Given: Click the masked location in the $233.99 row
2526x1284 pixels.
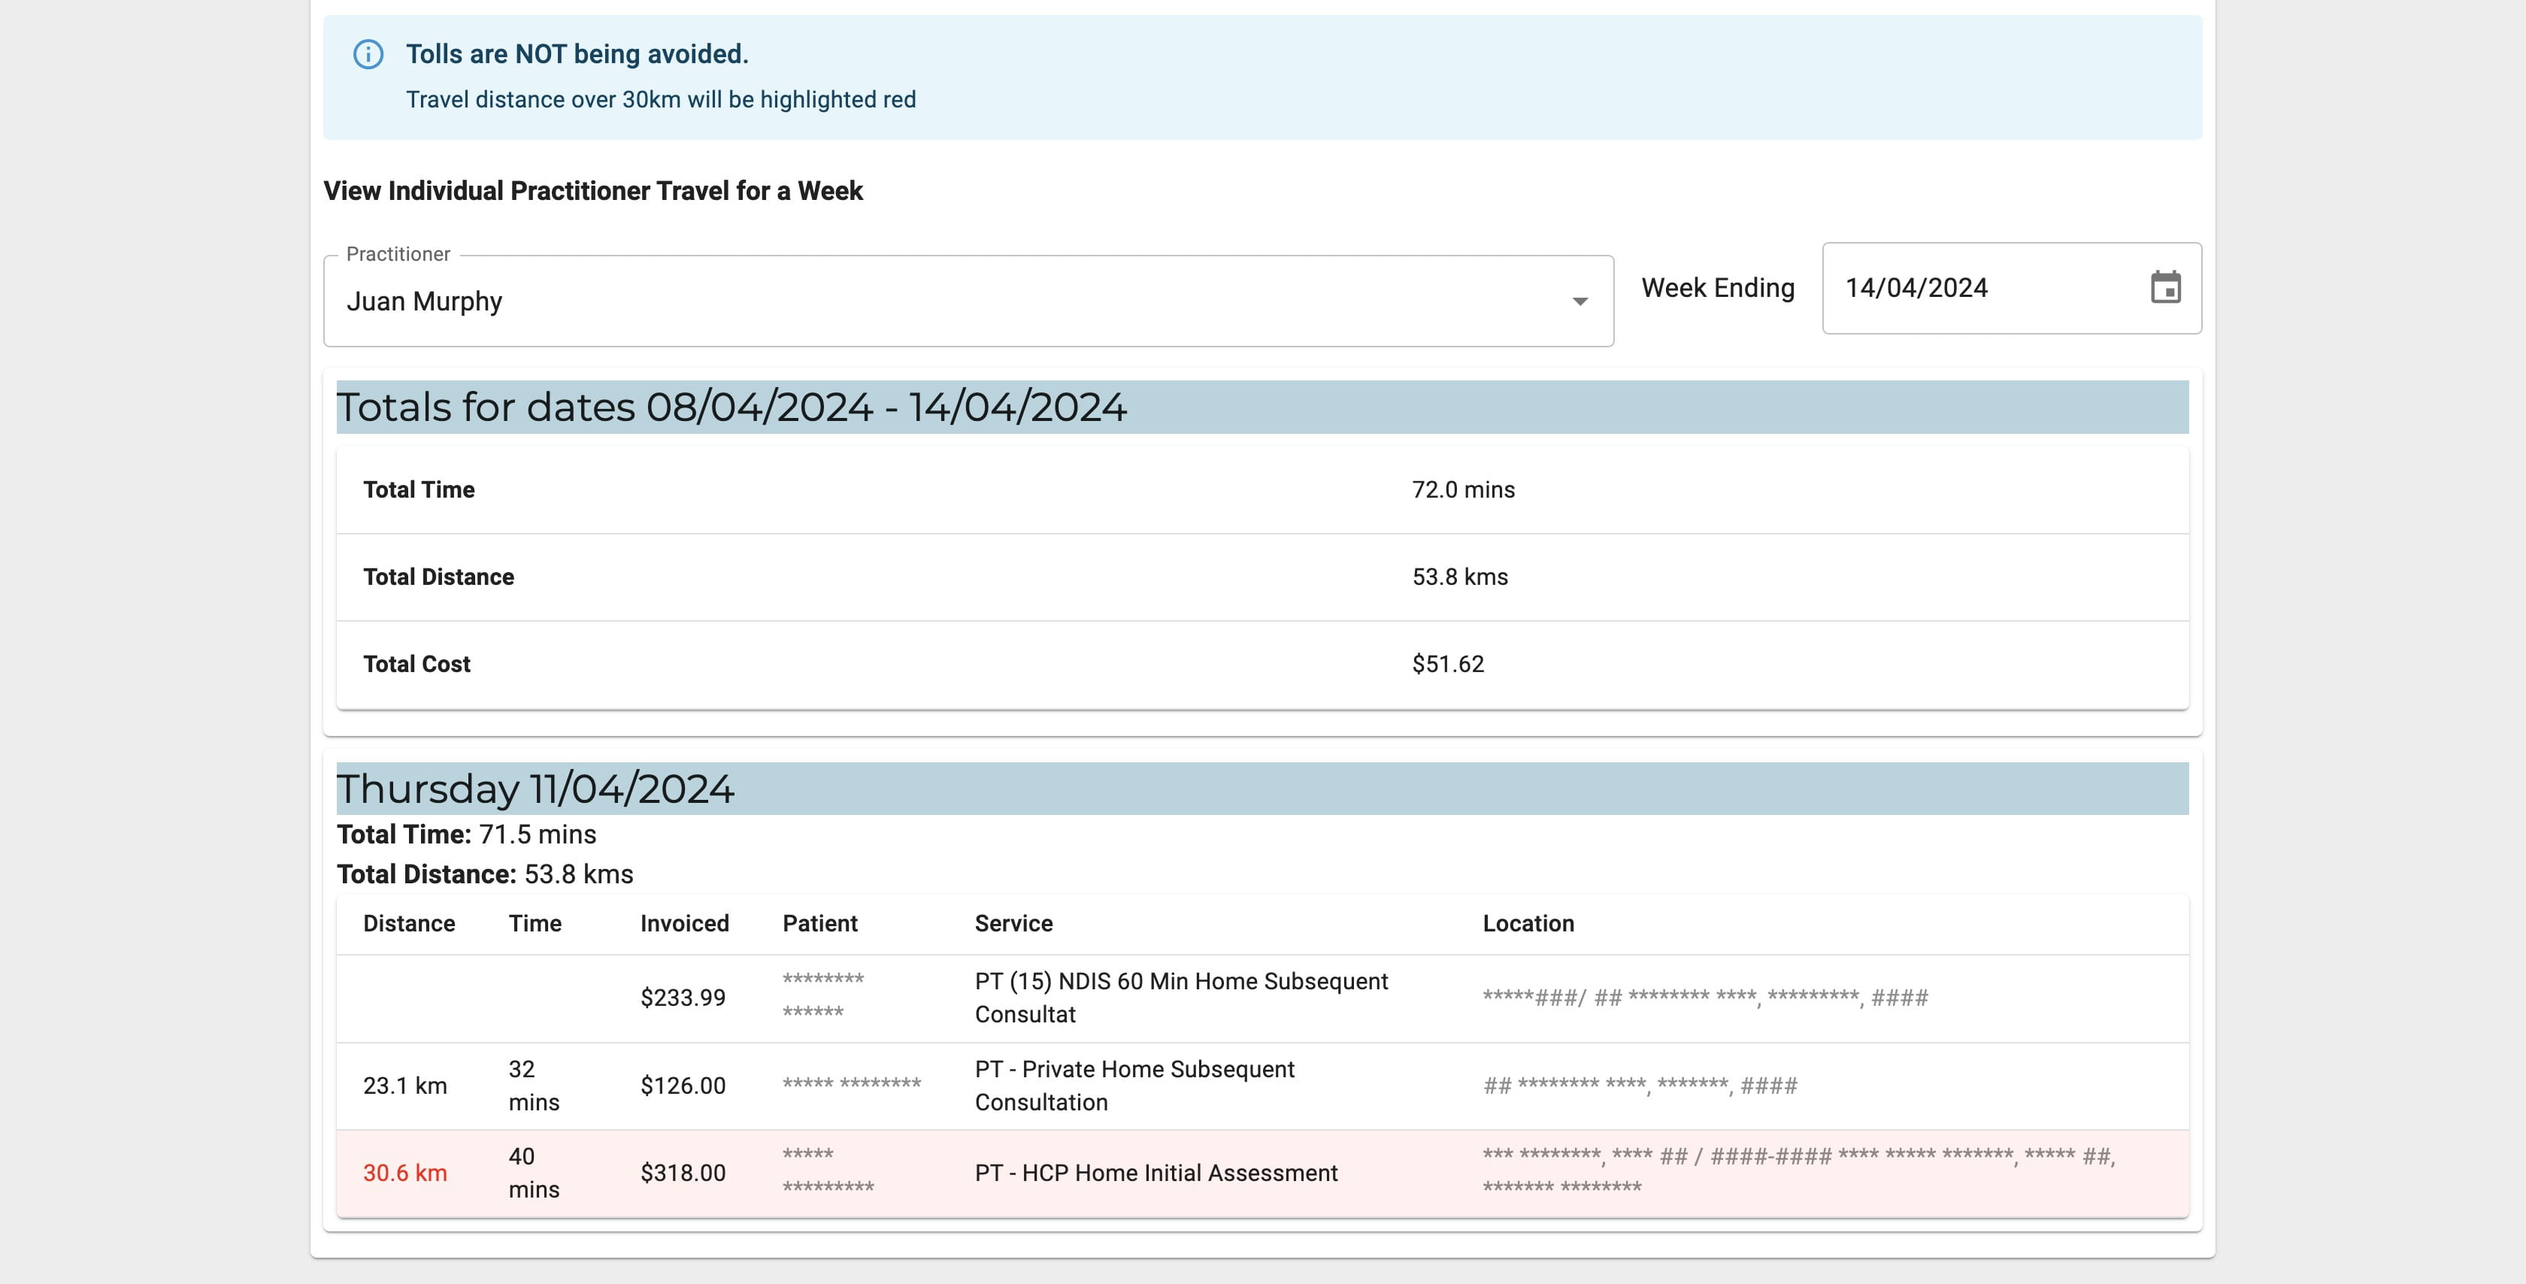Looking at the screenshot, I should click(x=1705, y=998).
